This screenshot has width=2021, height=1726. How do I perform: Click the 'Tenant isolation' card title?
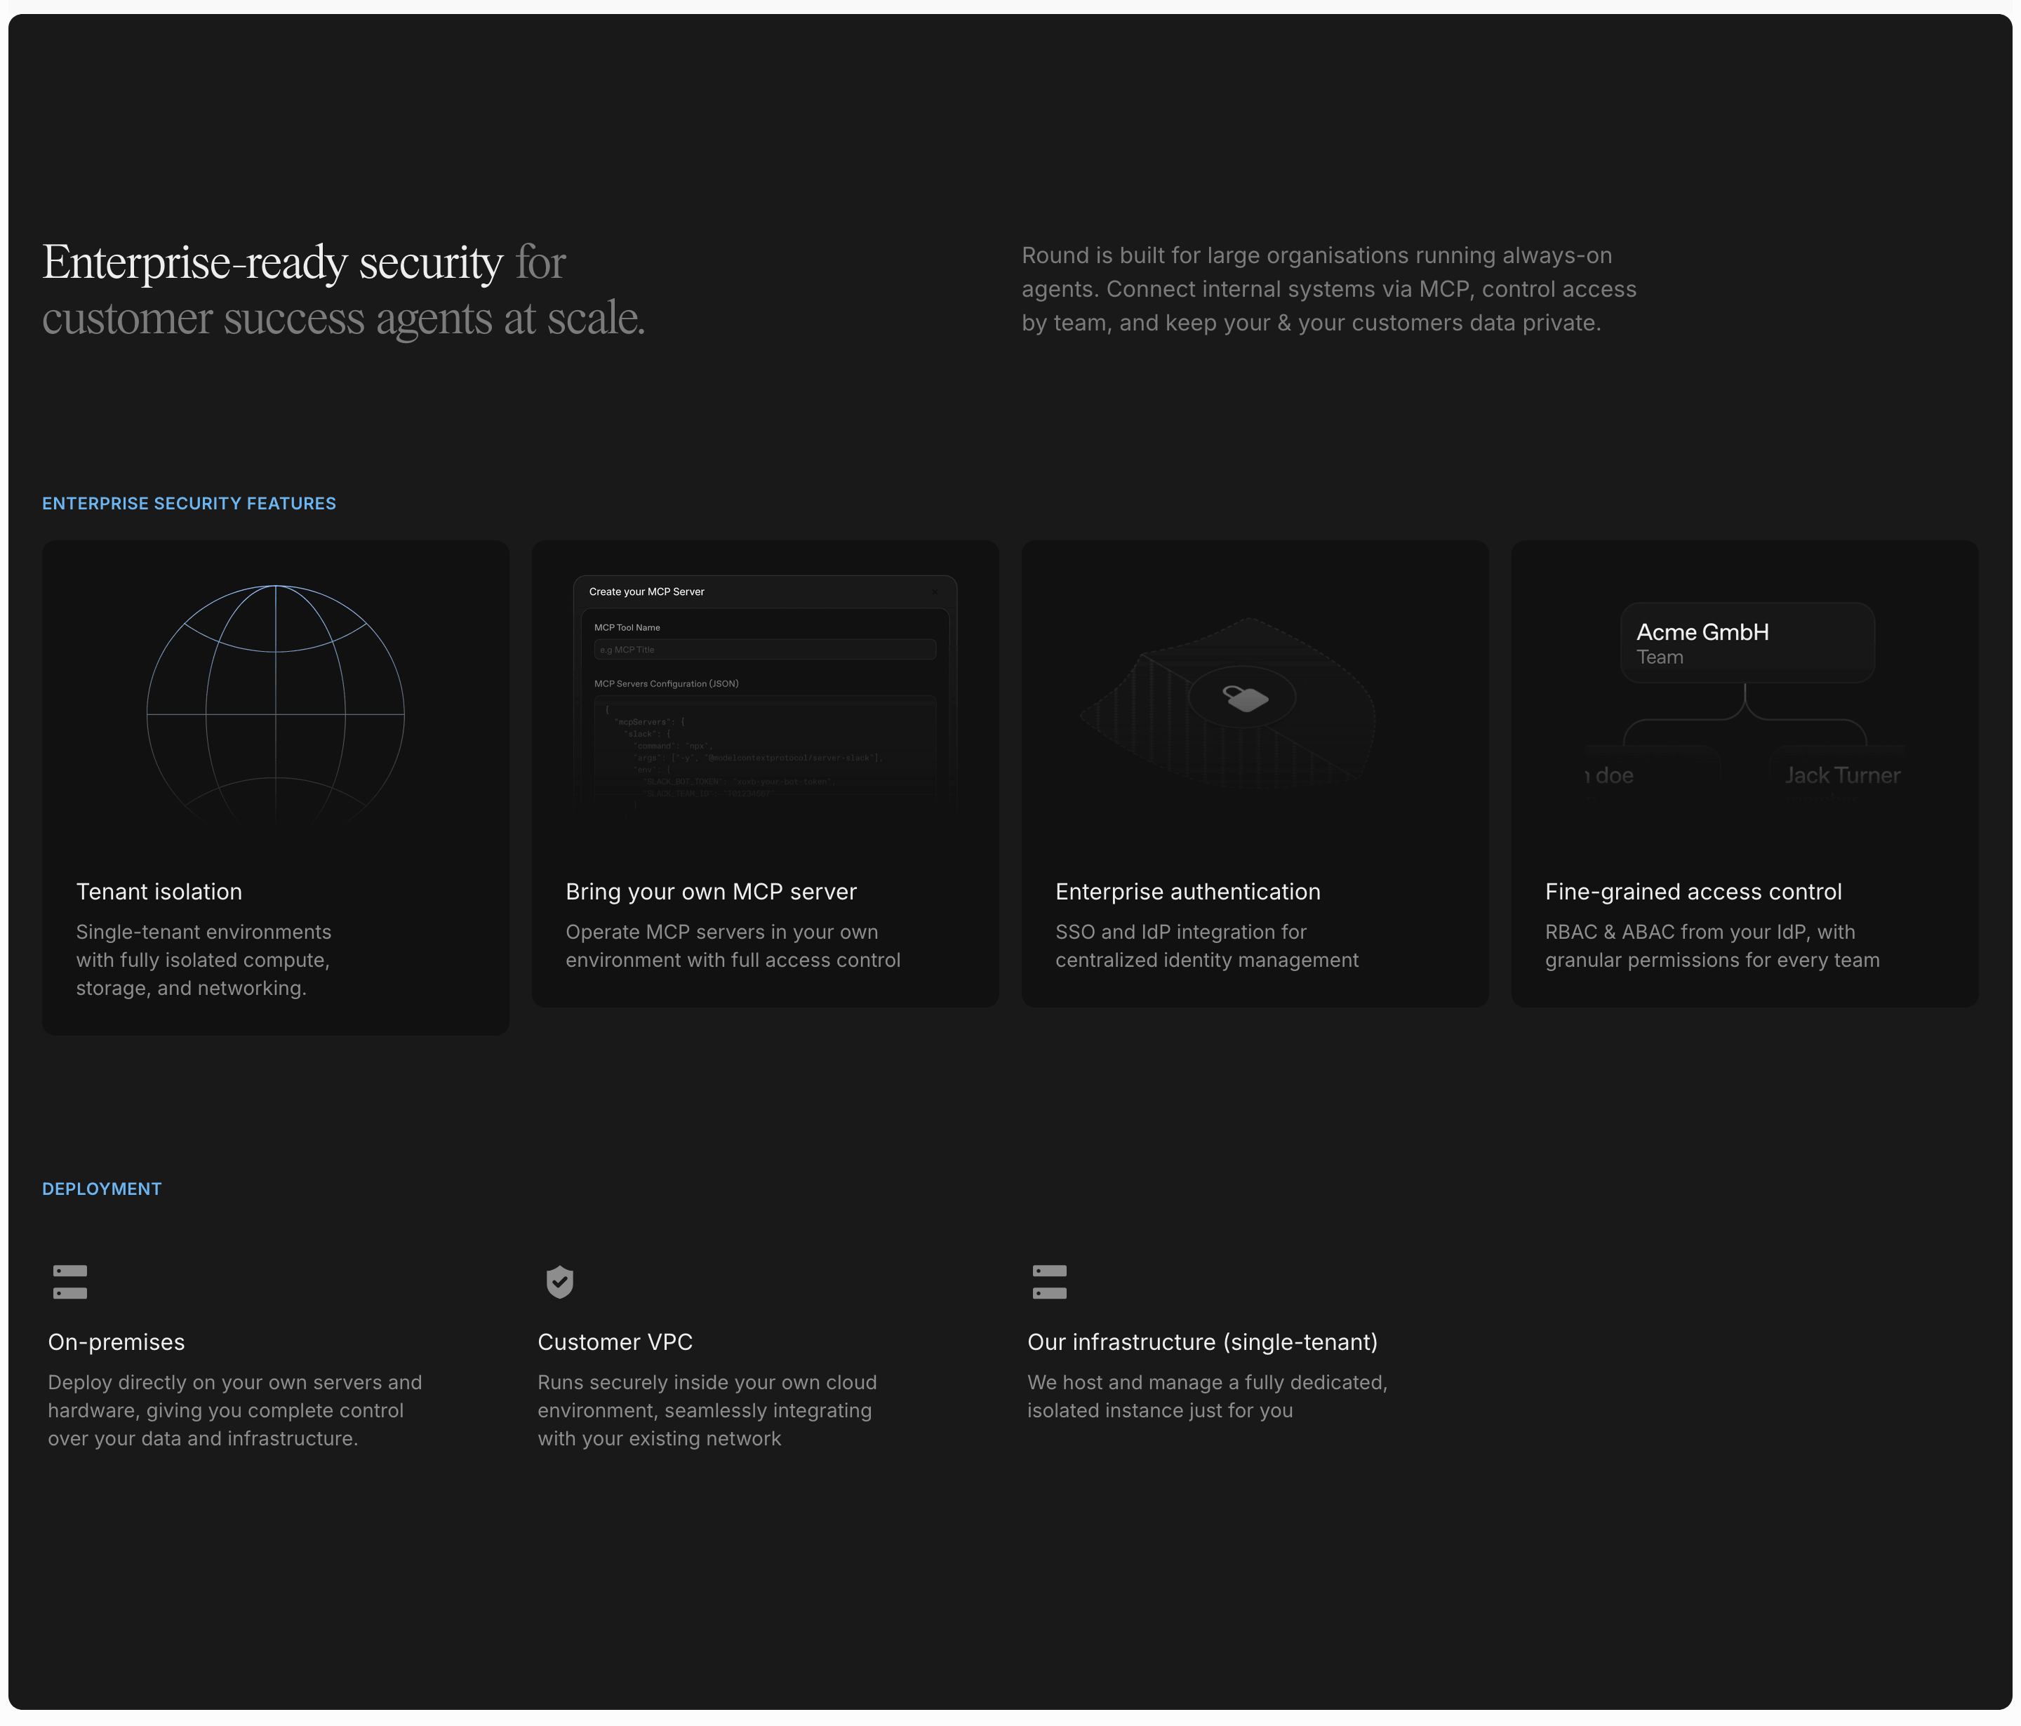pos(159,891)
